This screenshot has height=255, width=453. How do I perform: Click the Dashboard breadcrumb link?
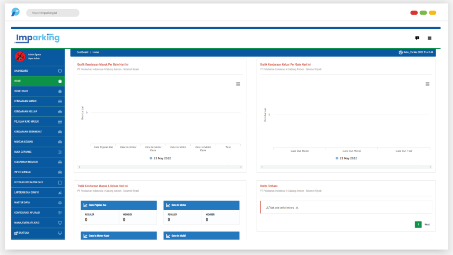pyautogui.click(x=82, y=52)
